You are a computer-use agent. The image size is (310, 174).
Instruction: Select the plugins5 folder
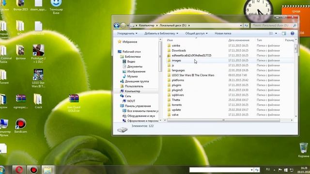(177, 90)
